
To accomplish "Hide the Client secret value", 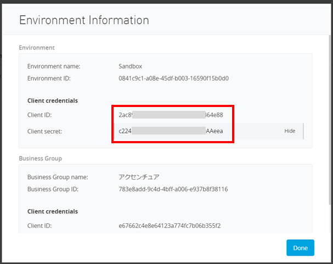I will pos(290,131).
